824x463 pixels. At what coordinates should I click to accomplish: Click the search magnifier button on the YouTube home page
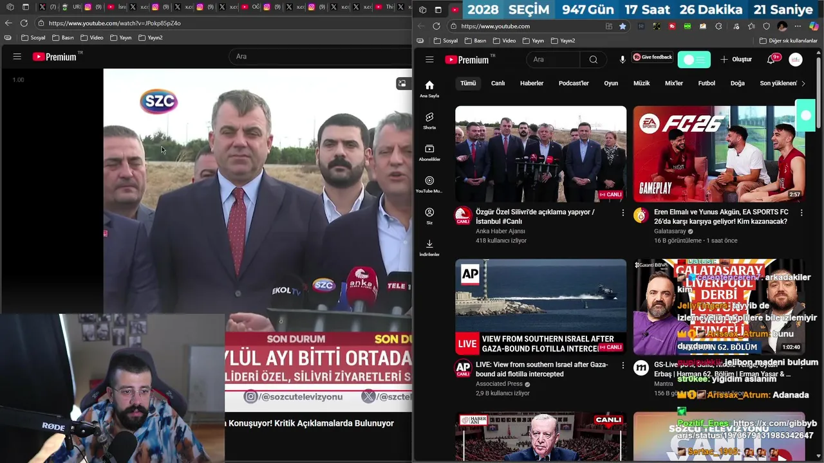(593, 59)
